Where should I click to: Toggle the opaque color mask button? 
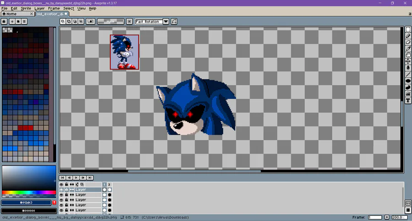90,22
